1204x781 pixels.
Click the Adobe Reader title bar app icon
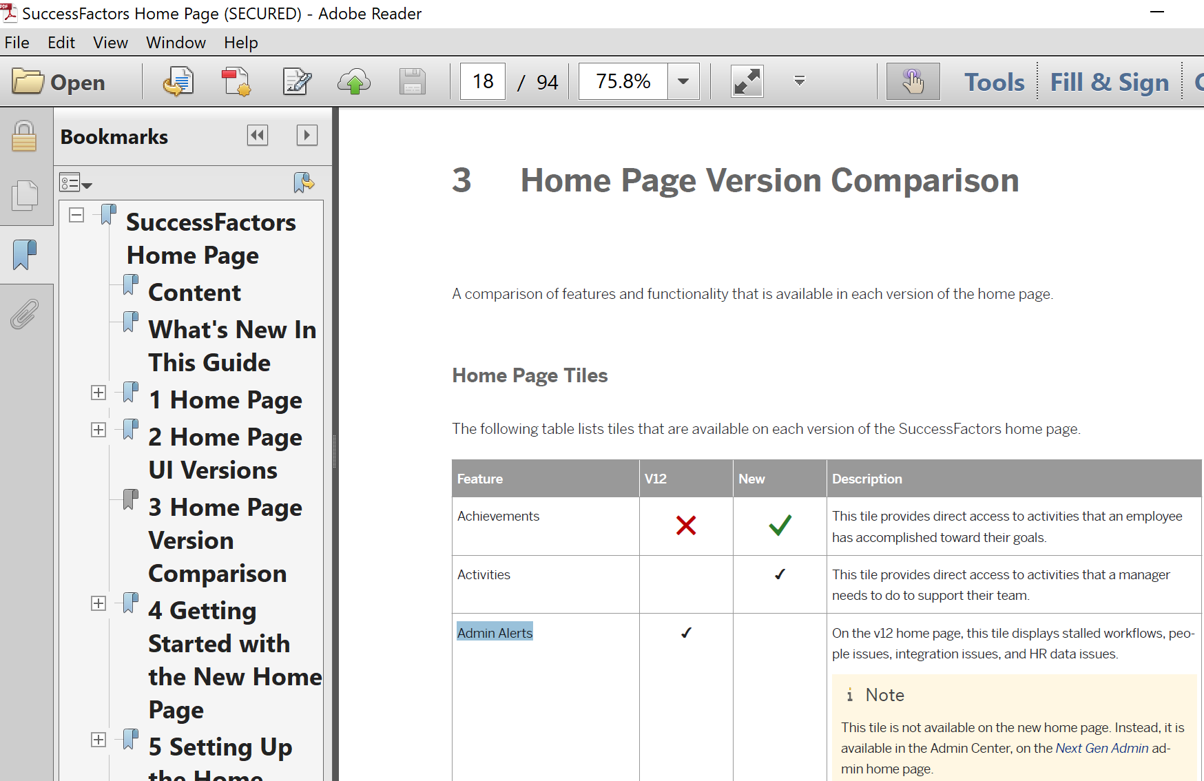click(9, 12)
